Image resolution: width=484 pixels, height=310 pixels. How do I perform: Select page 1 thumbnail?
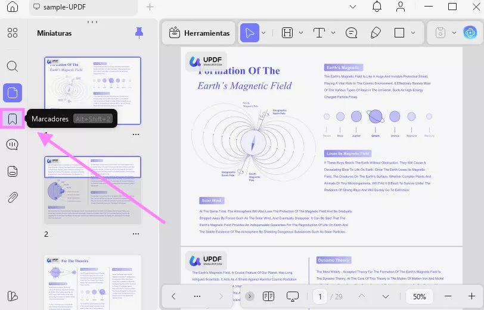pyautogui.click(x=92, y=90)
